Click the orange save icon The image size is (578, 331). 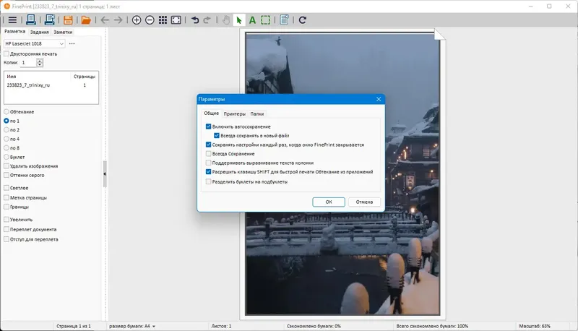pyautogui.click(x=69, y=20)
